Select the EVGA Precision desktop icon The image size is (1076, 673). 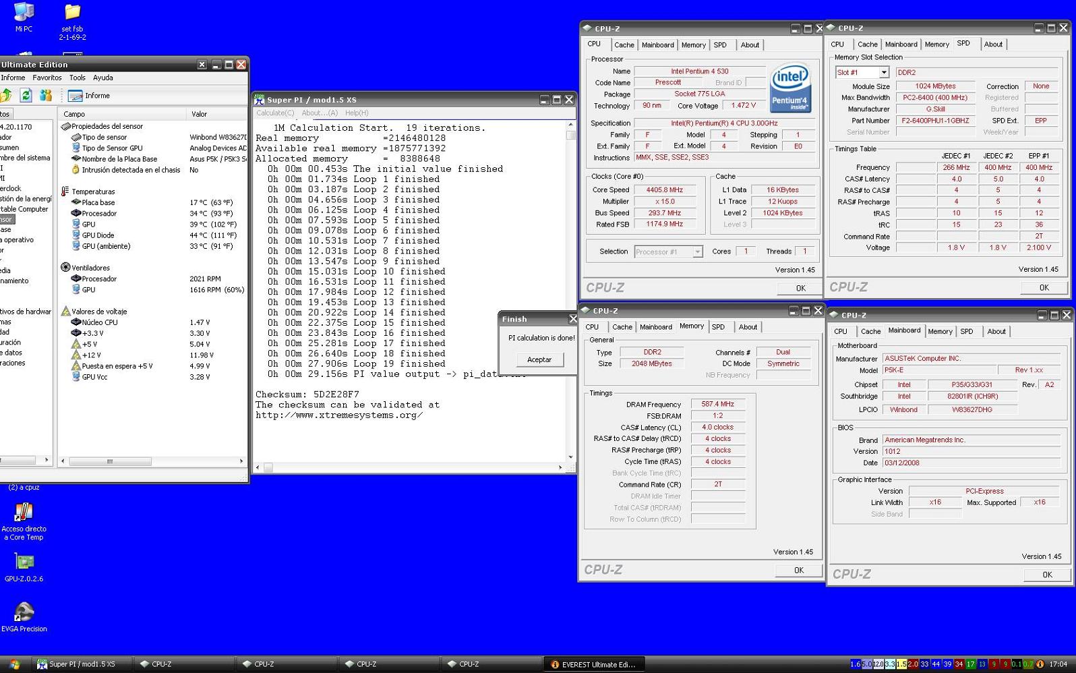(x=24, y=617)
